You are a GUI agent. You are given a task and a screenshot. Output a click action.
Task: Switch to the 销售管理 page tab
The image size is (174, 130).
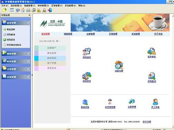(x=68, y=34)
